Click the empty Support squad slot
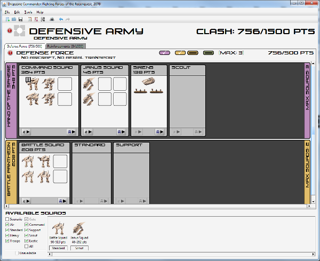 pos(131,173)
